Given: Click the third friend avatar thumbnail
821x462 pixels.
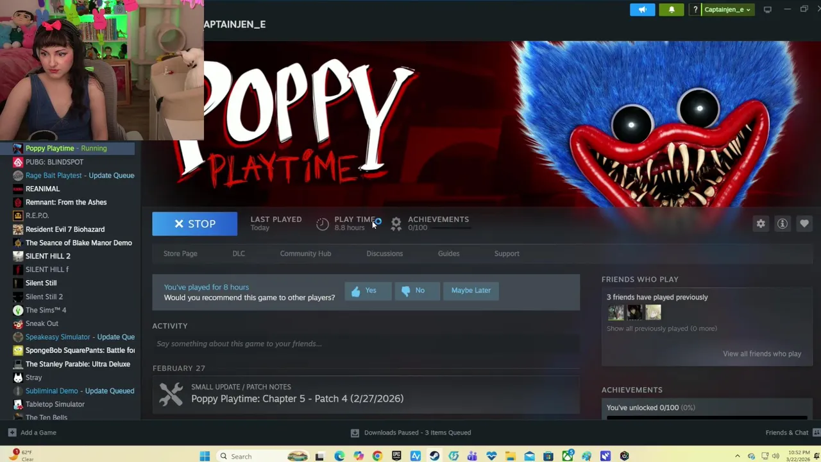Looking at the screenshot, I should coord(653,312).
